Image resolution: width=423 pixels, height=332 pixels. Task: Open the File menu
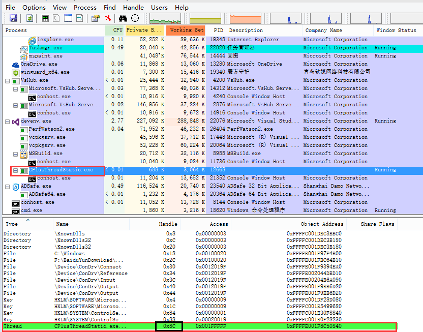point(10,8)
